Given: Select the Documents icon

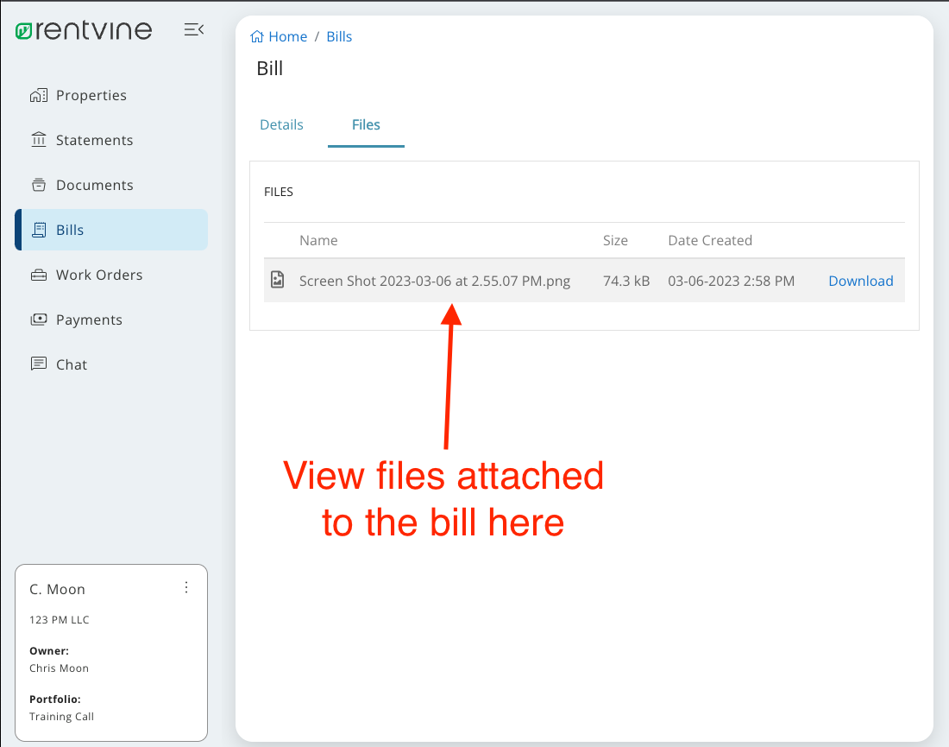Looking at the screenshot, I should [38, 185].
